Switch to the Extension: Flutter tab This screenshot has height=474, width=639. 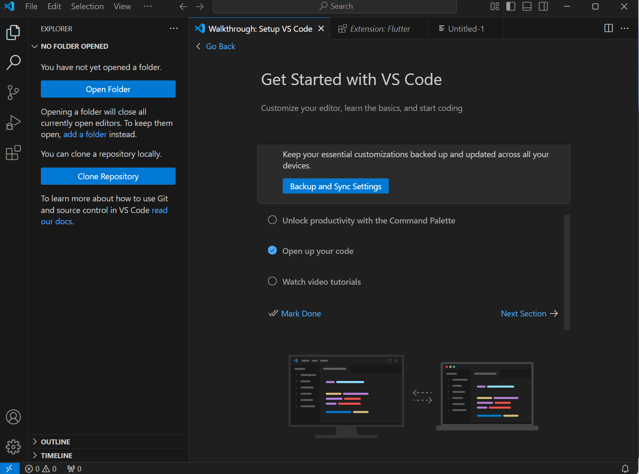point(379,28)
